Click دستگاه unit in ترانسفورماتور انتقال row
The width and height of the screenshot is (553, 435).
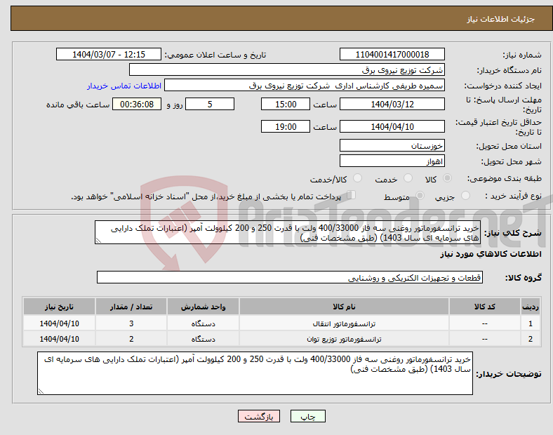click(203, 323)
